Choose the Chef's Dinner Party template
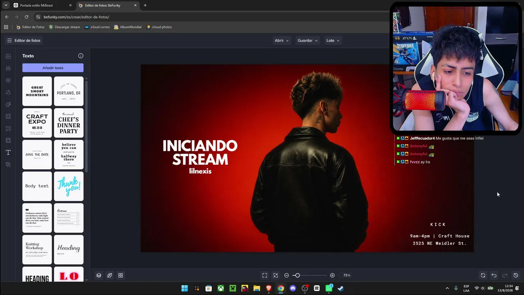Viewport: 524px width, 295px height. click(x=69, y=123)
